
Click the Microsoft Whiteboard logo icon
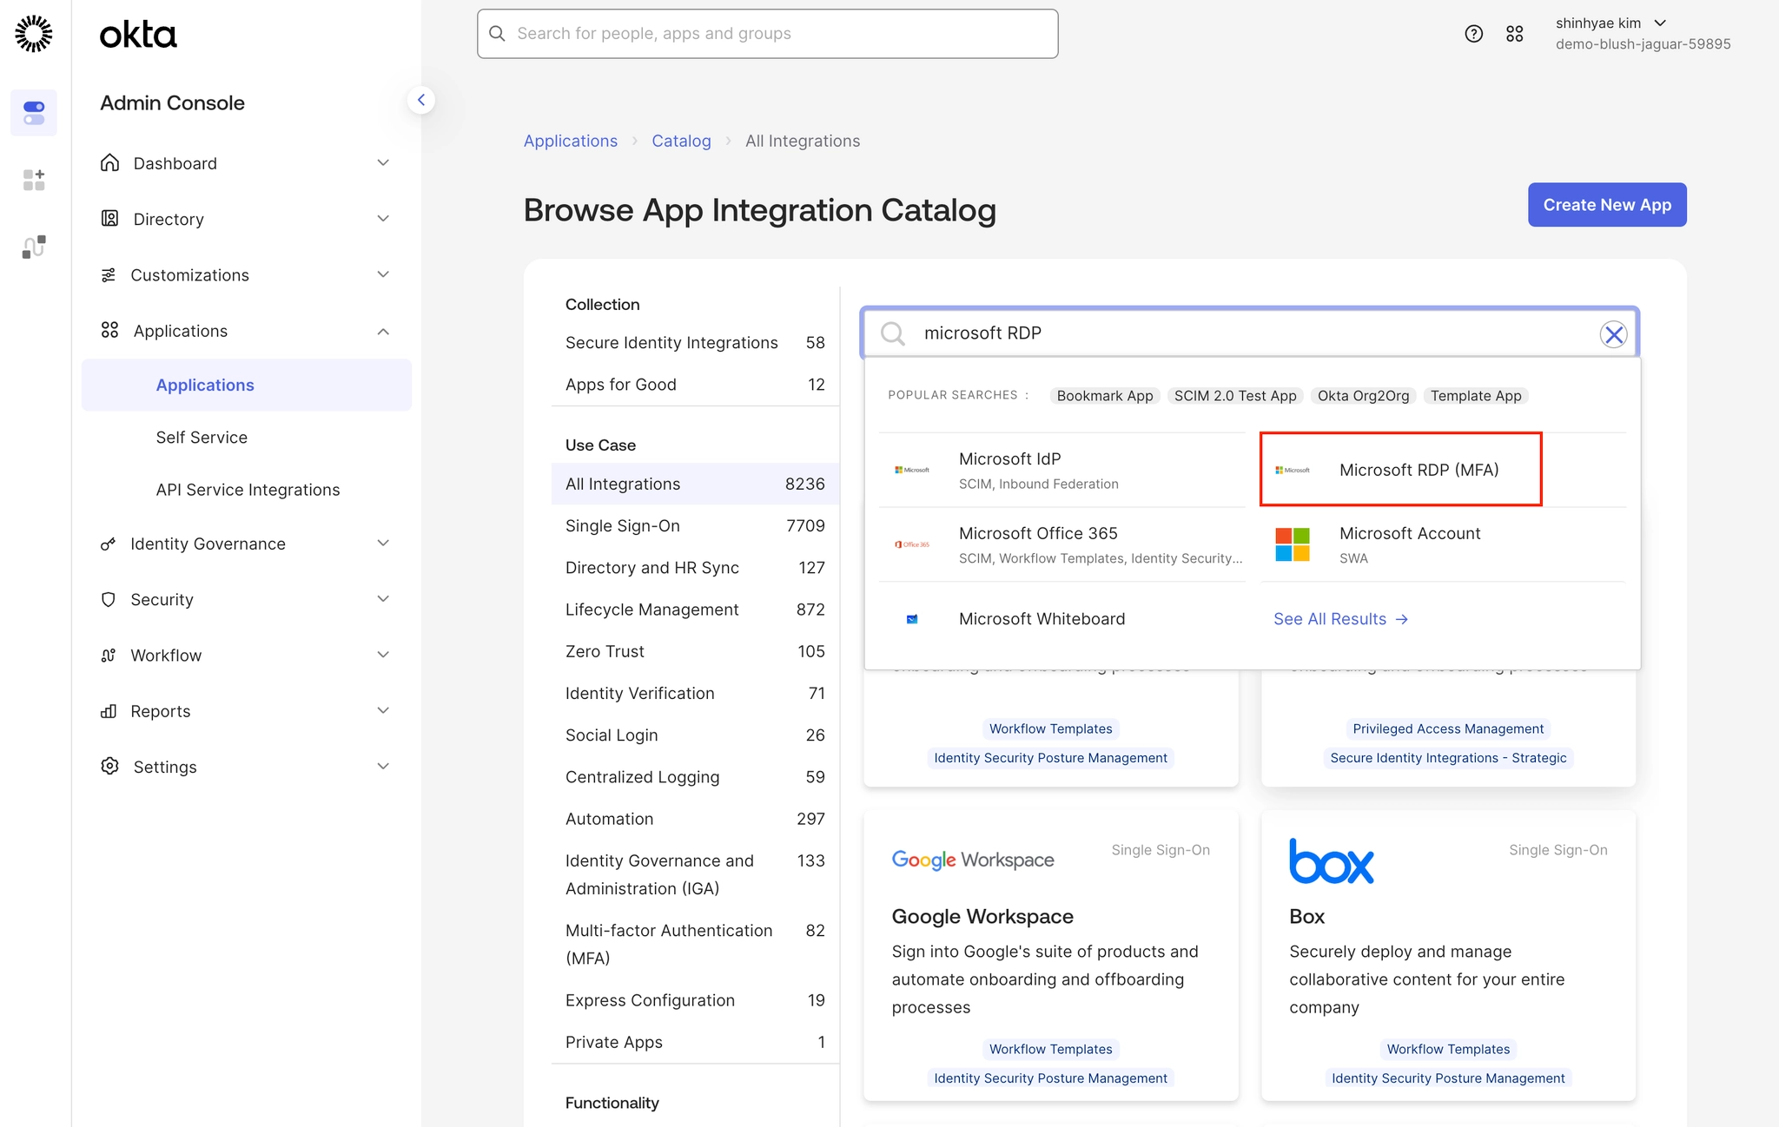point(912,619)
